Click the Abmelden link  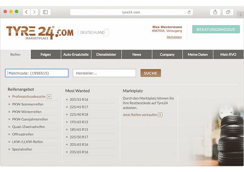pos(174,37)
